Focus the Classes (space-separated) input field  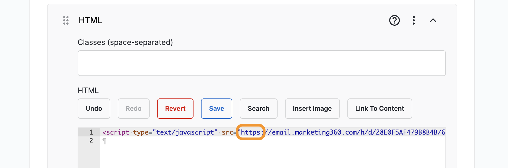261,63
